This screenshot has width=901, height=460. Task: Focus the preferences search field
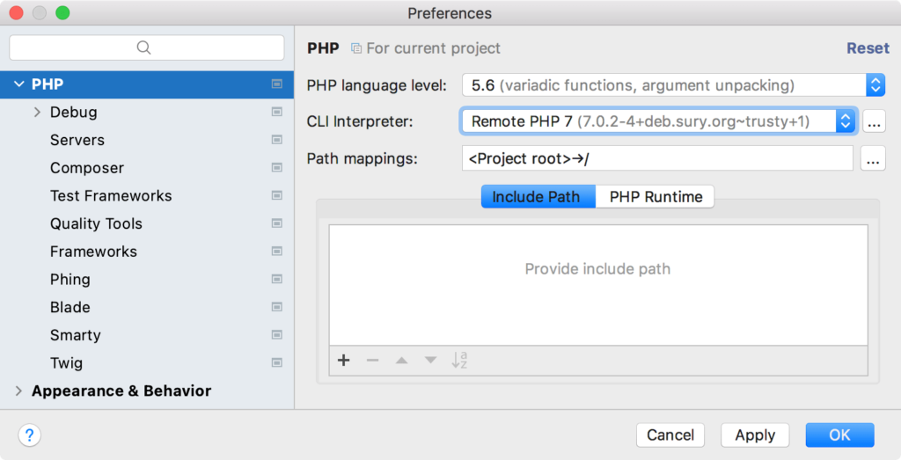point(147,47)
